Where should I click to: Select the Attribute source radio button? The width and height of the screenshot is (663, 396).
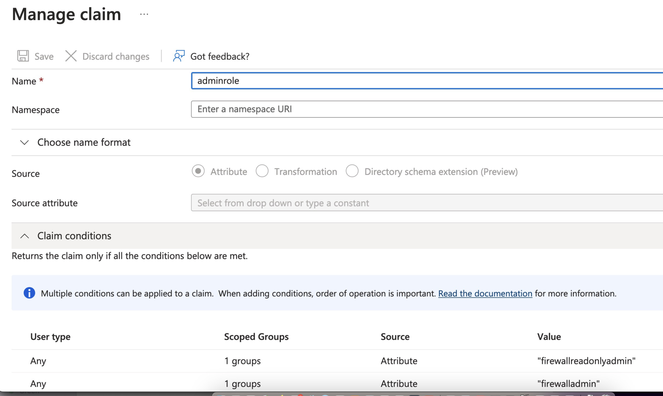pyautogui.click(x=198, y=171)
